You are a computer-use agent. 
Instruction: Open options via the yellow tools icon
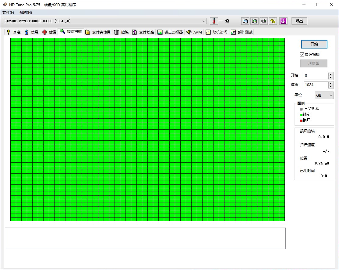click(x=273, y=21)
